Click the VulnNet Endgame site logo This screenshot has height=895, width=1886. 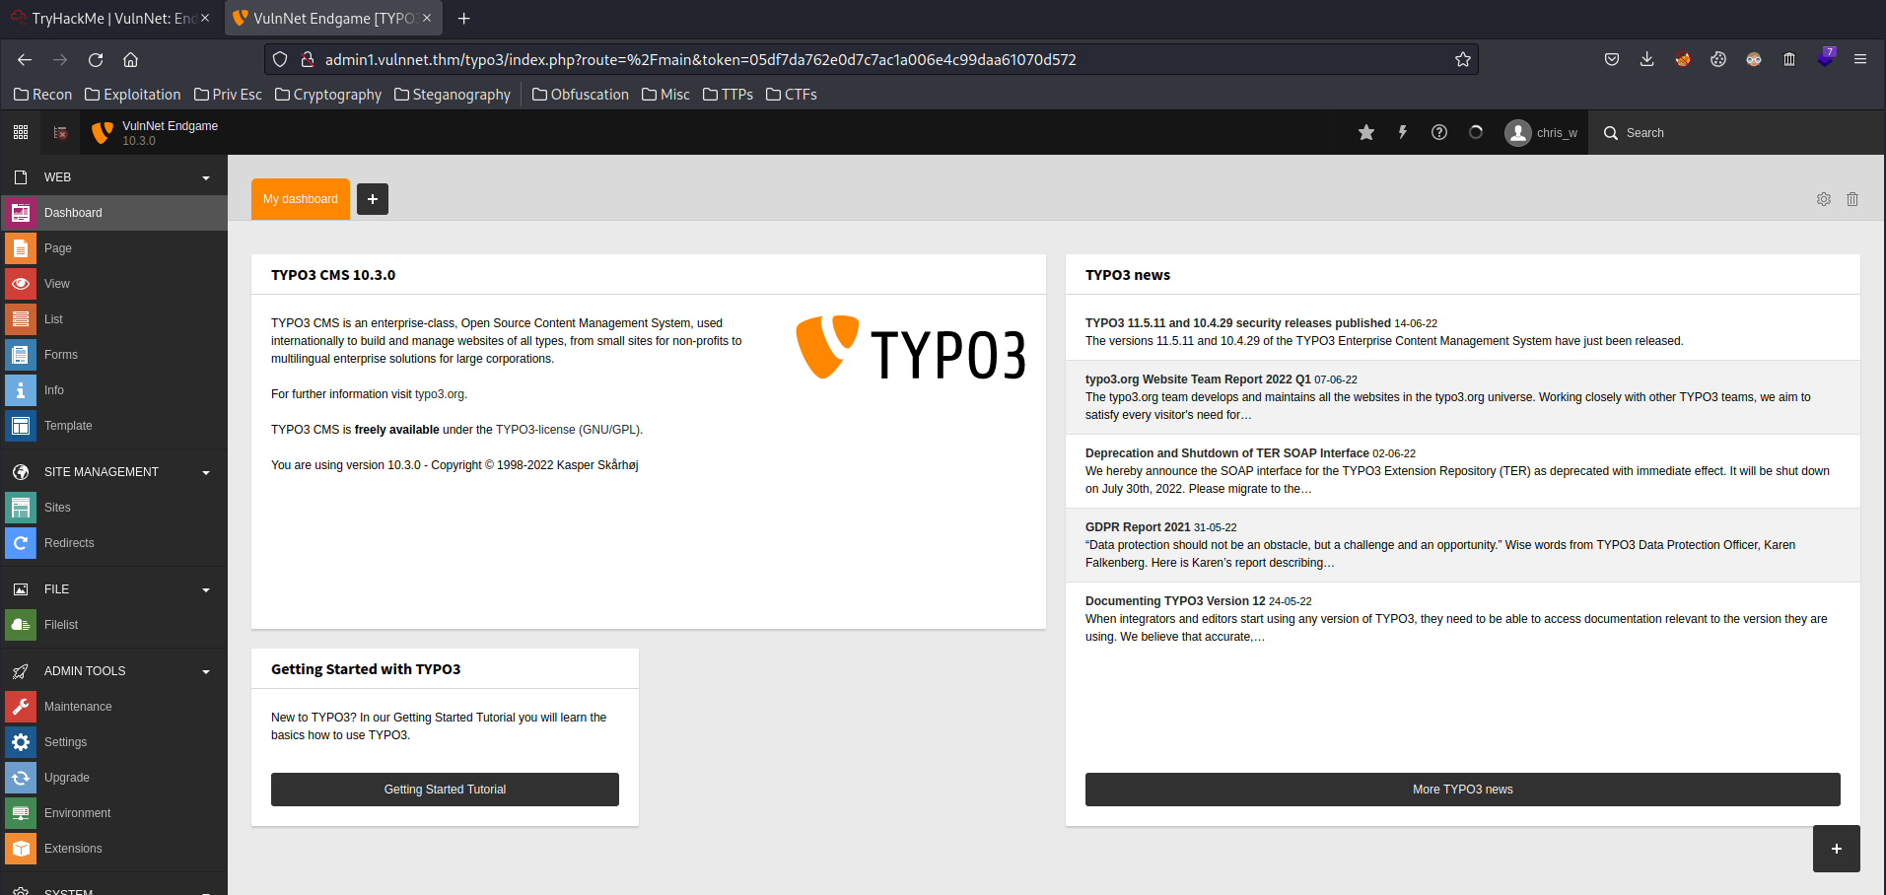102,132
